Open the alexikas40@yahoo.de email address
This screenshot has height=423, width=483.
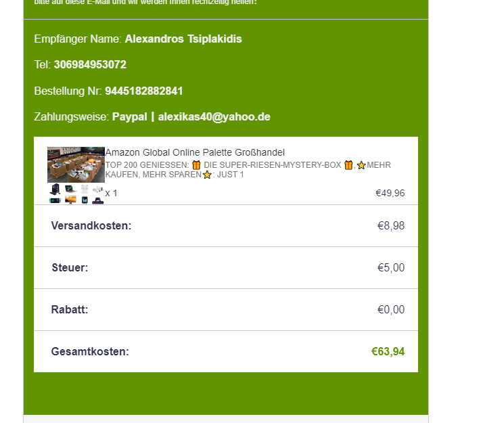coord(214,116)
